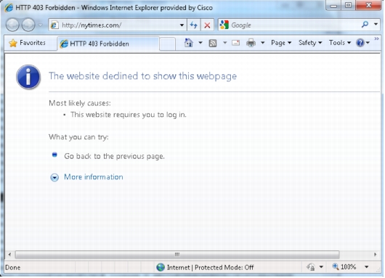Click the Refresh page icon

194,25
